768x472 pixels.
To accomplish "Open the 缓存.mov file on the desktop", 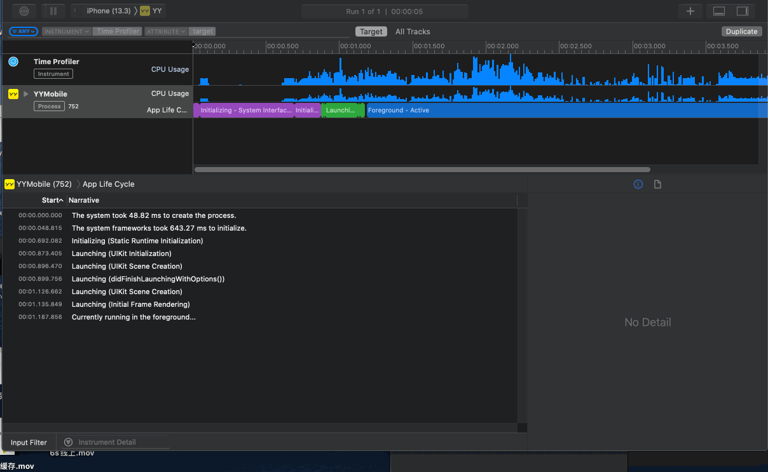I will click(17, 466).
